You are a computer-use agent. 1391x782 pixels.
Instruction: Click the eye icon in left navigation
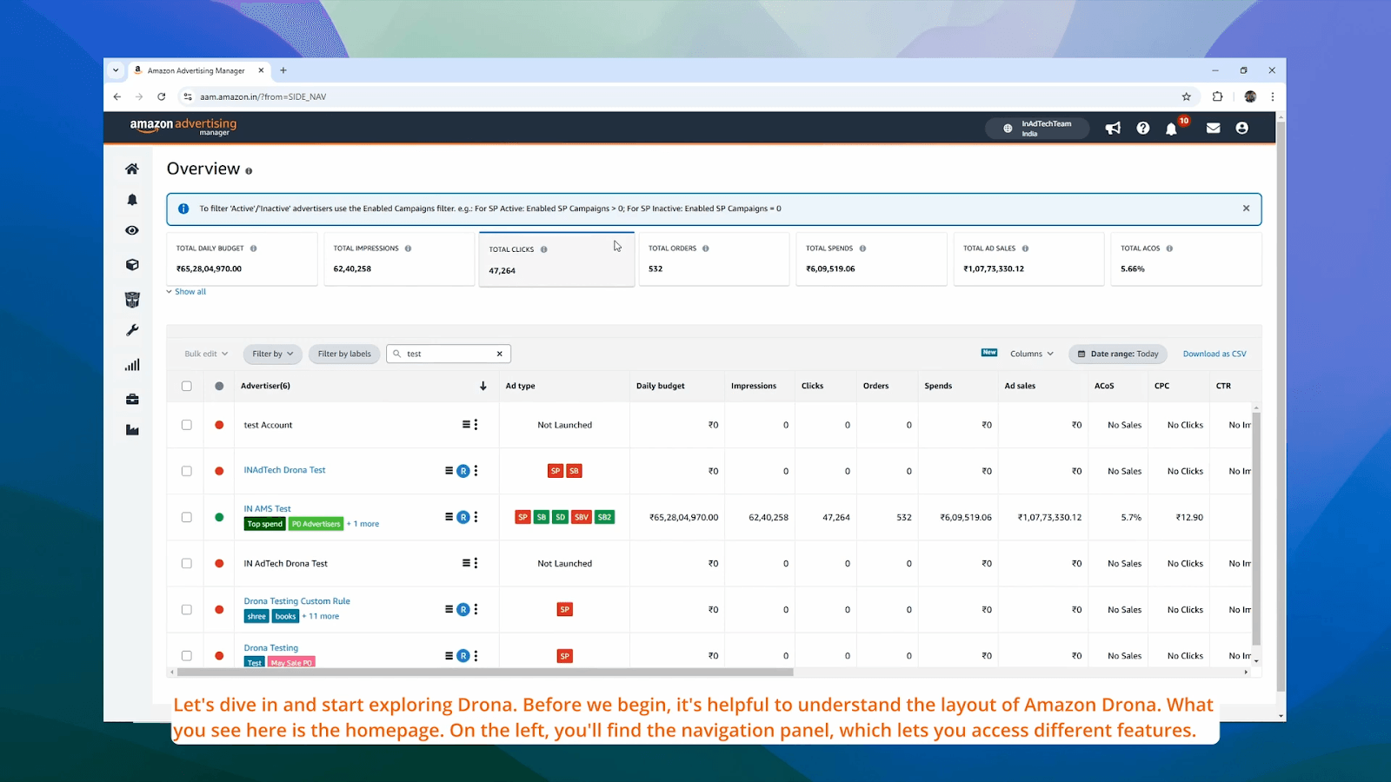tap(132, 230)
